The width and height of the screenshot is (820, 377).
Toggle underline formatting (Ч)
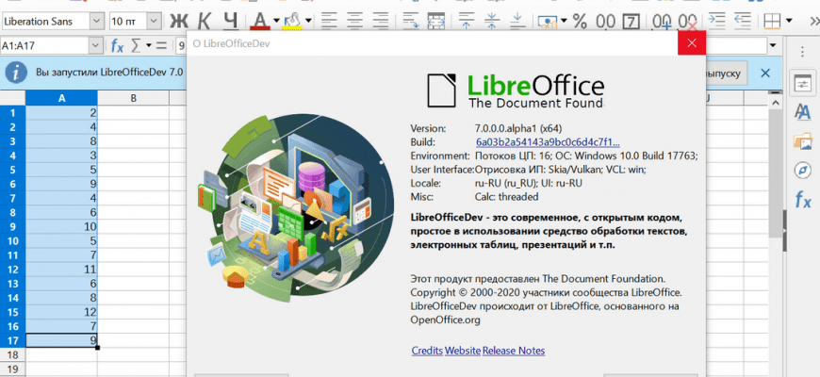(230, 21)
